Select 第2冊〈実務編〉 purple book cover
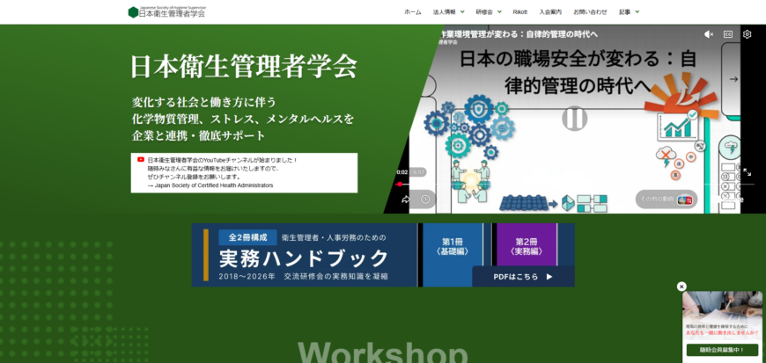The width and height of the screenshot is (766, 363). 527,244
